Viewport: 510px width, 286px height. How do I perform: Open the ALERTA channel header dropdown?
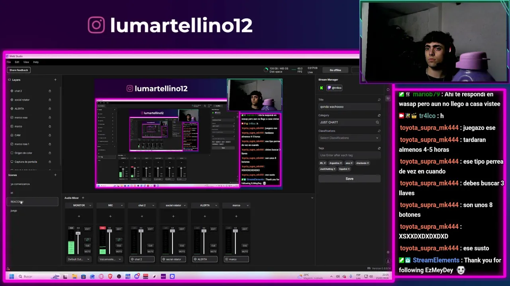(216, 205)
